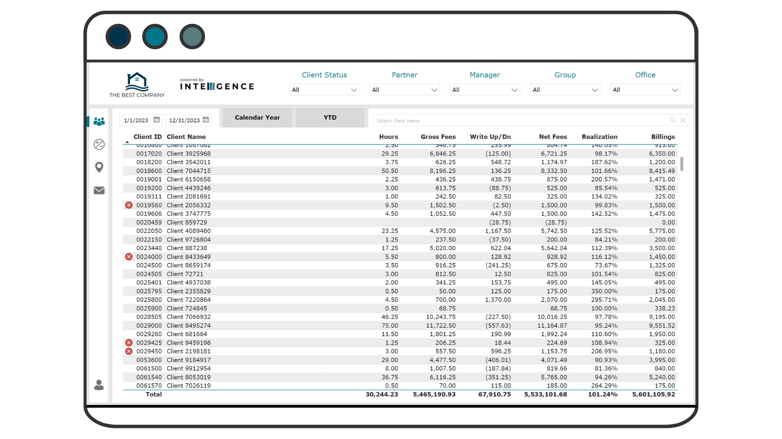Image resolution: width=782 pixels, height=439 pixels.
Task: Click the Intelligence powered-by logo
Action: 217,85
